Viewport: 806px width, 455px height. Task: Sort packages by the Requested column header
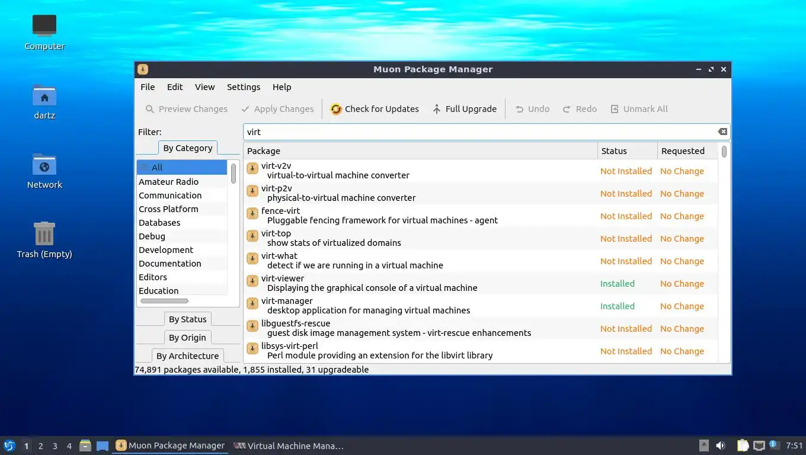[687, 151]
